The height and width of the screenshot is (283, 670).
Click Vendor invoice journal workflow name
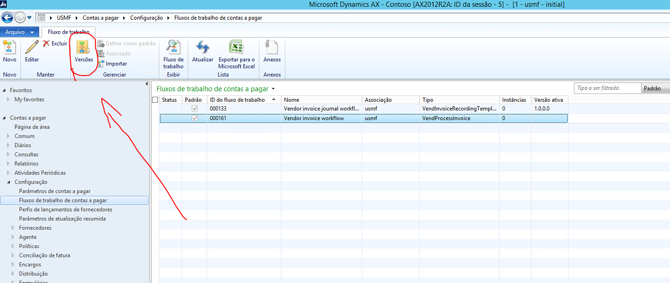(321, 109)
